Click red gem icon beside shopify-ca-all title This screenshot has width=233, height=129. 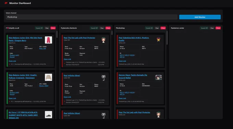tap(8, 28)
